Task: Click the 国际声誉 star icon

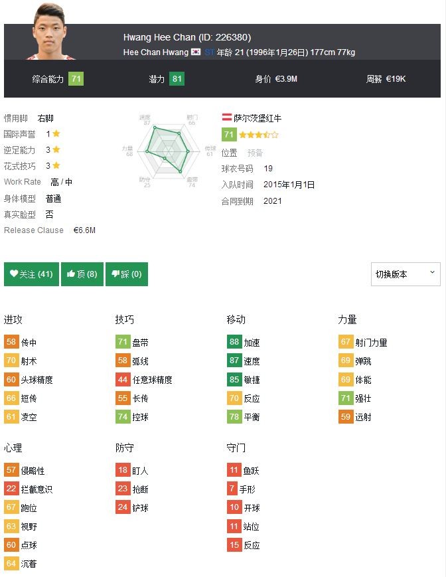Action: click(x=56, y=133)
